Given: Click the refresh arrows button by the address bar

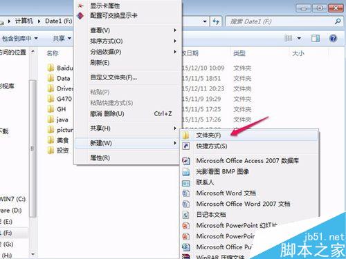Looking at the screenshot, I should (216, 21).
